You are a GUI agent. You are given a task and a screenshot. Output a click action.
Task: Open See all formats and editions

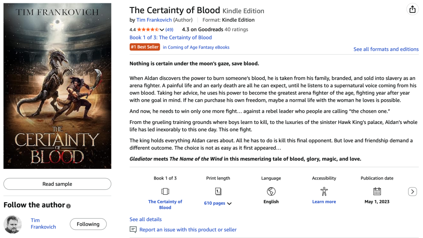point(386,49)
